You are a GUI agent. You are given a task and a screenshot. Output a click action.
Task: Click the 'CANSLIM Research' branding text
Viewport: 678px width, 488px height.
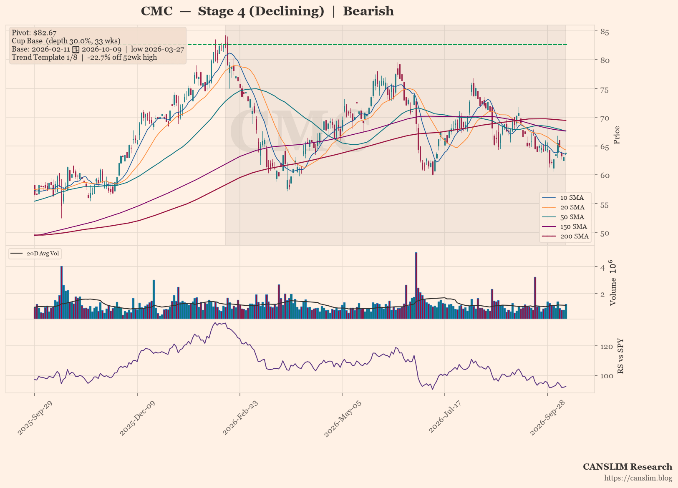point(628,467)
